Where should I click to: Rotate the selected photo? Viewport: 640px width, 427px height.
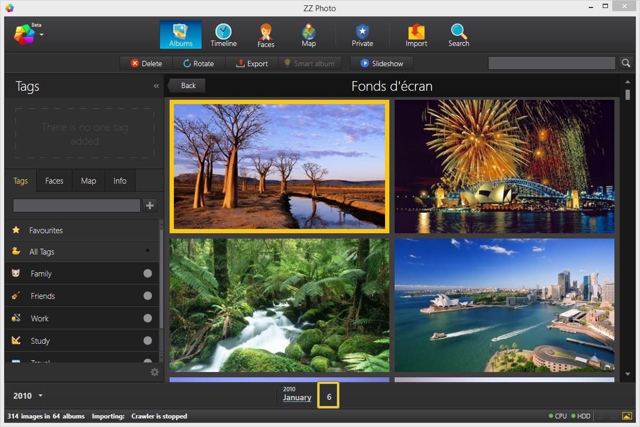coord(198,64)
